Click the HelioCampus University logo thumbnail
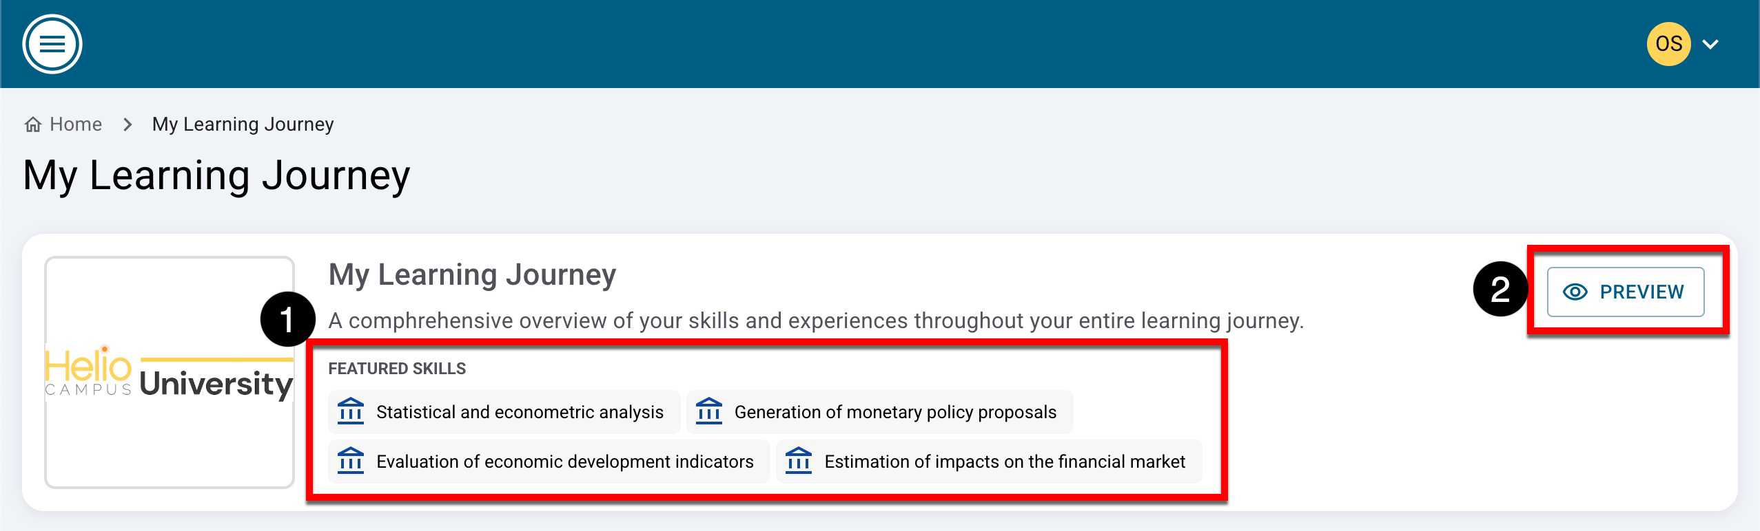Viewport: 1760px width, 531px height. pos(170,372)
